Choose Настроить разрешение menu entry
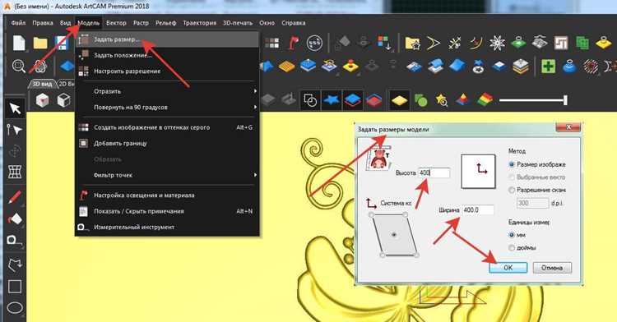Screen dimensions: 617x322 point(168,71)
